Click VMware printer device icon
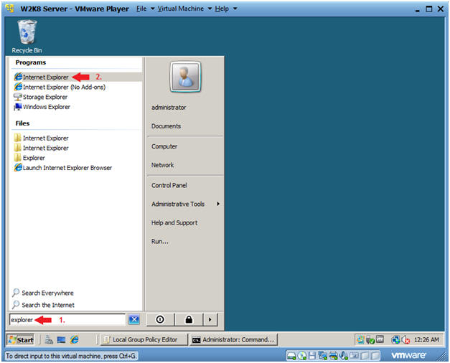The width and height of the screenshot is (450, 363). click(333, 356)
